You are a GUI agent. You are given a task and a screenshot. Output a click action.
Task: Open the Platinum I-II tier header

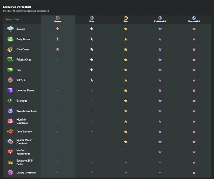coord(160,19)
